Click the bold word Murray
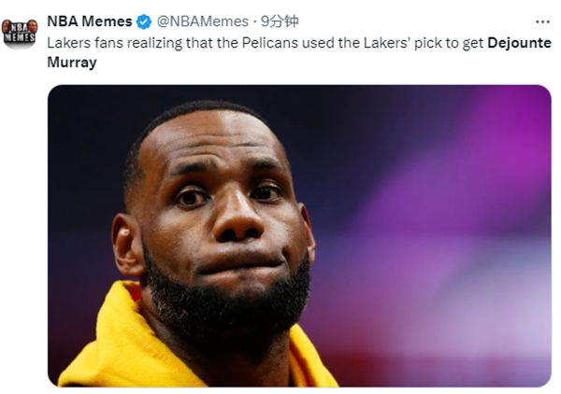Screen dimensions: 561x394 (x=72, y=63)
